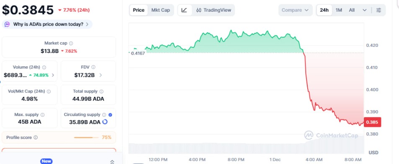Expand the FDV details chevron
399x164 pixels.
(x=100, y=75)
